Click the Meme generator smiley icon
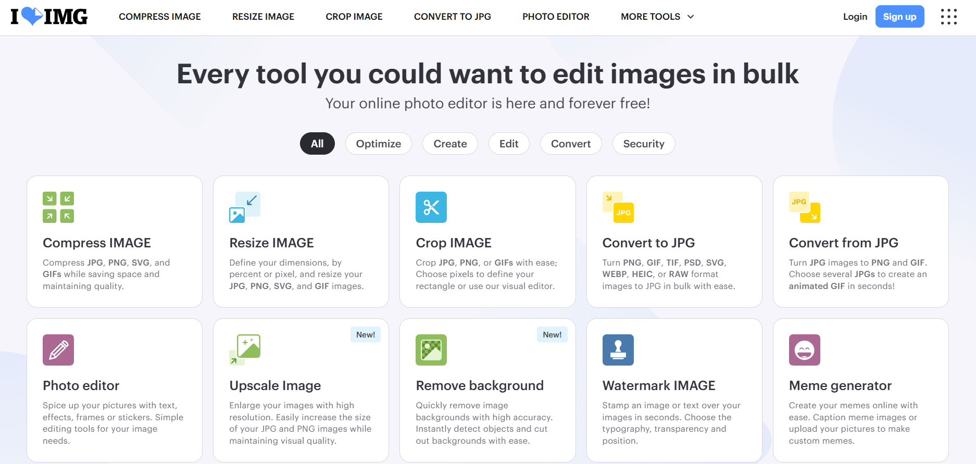 pyautogui.click(x=805, y=350)
